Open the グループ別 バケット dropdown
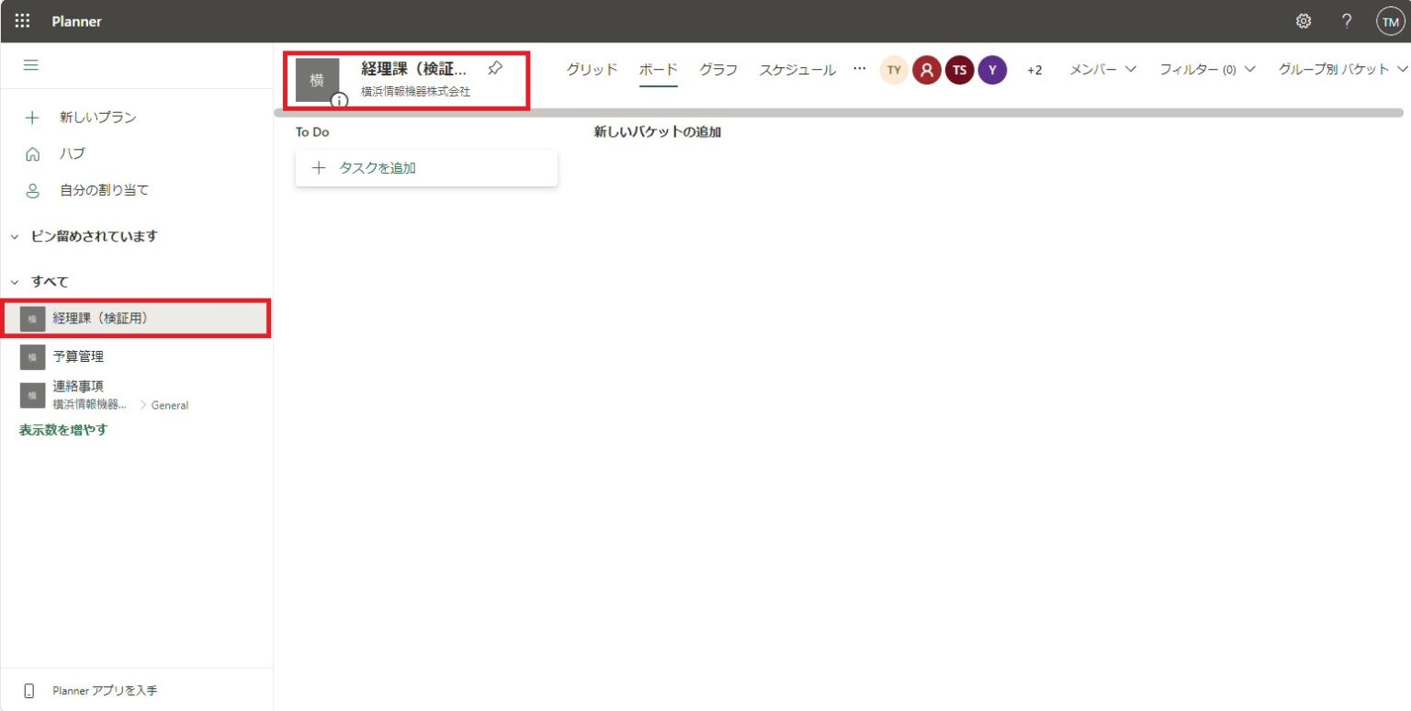 (x=1342, y=70)
